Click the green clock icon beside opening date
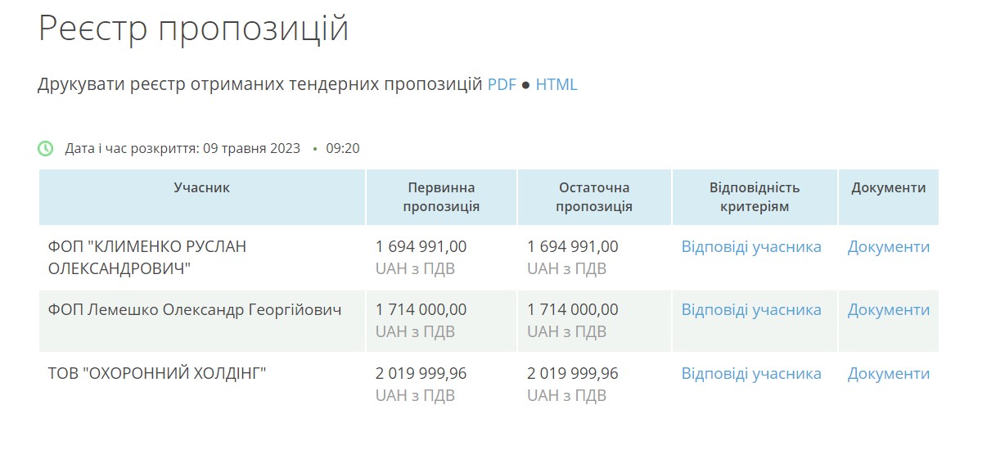 click(x=46, y=149)
